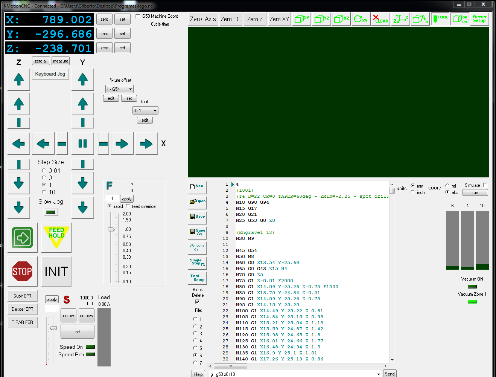Image resolution: width=496 pixels, height=377 pixels.
Task: Open the command history dropdown arrow
Action: tap(379, 374)
